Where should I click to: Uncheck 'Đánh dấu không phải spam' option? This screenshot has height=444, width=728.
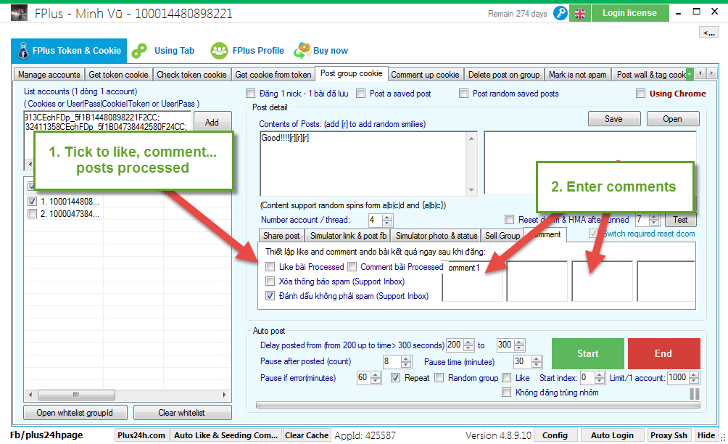(x=270, y=295)
